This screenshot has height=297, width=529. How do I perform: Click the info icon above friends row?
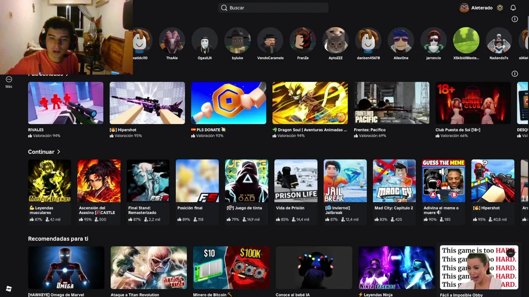(515, 19)
